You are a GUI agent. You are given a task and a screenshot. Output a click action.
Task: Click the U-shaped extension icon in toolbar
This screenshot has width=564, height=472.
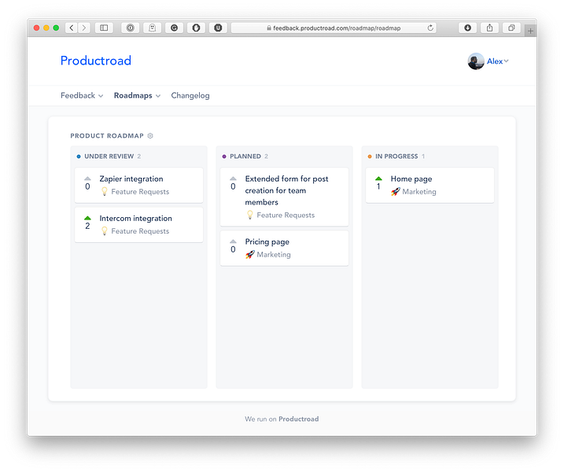[218, 28]
